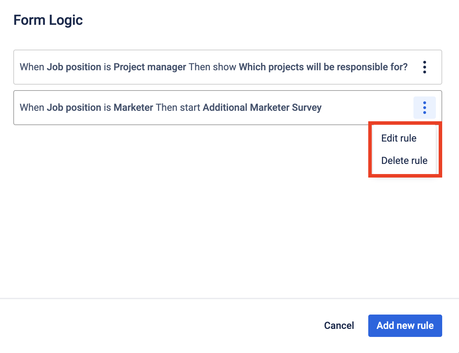This screenshot has width=459, height=353.
Task: Click the bold "Project manager" value text
Action: pos(150,67)
